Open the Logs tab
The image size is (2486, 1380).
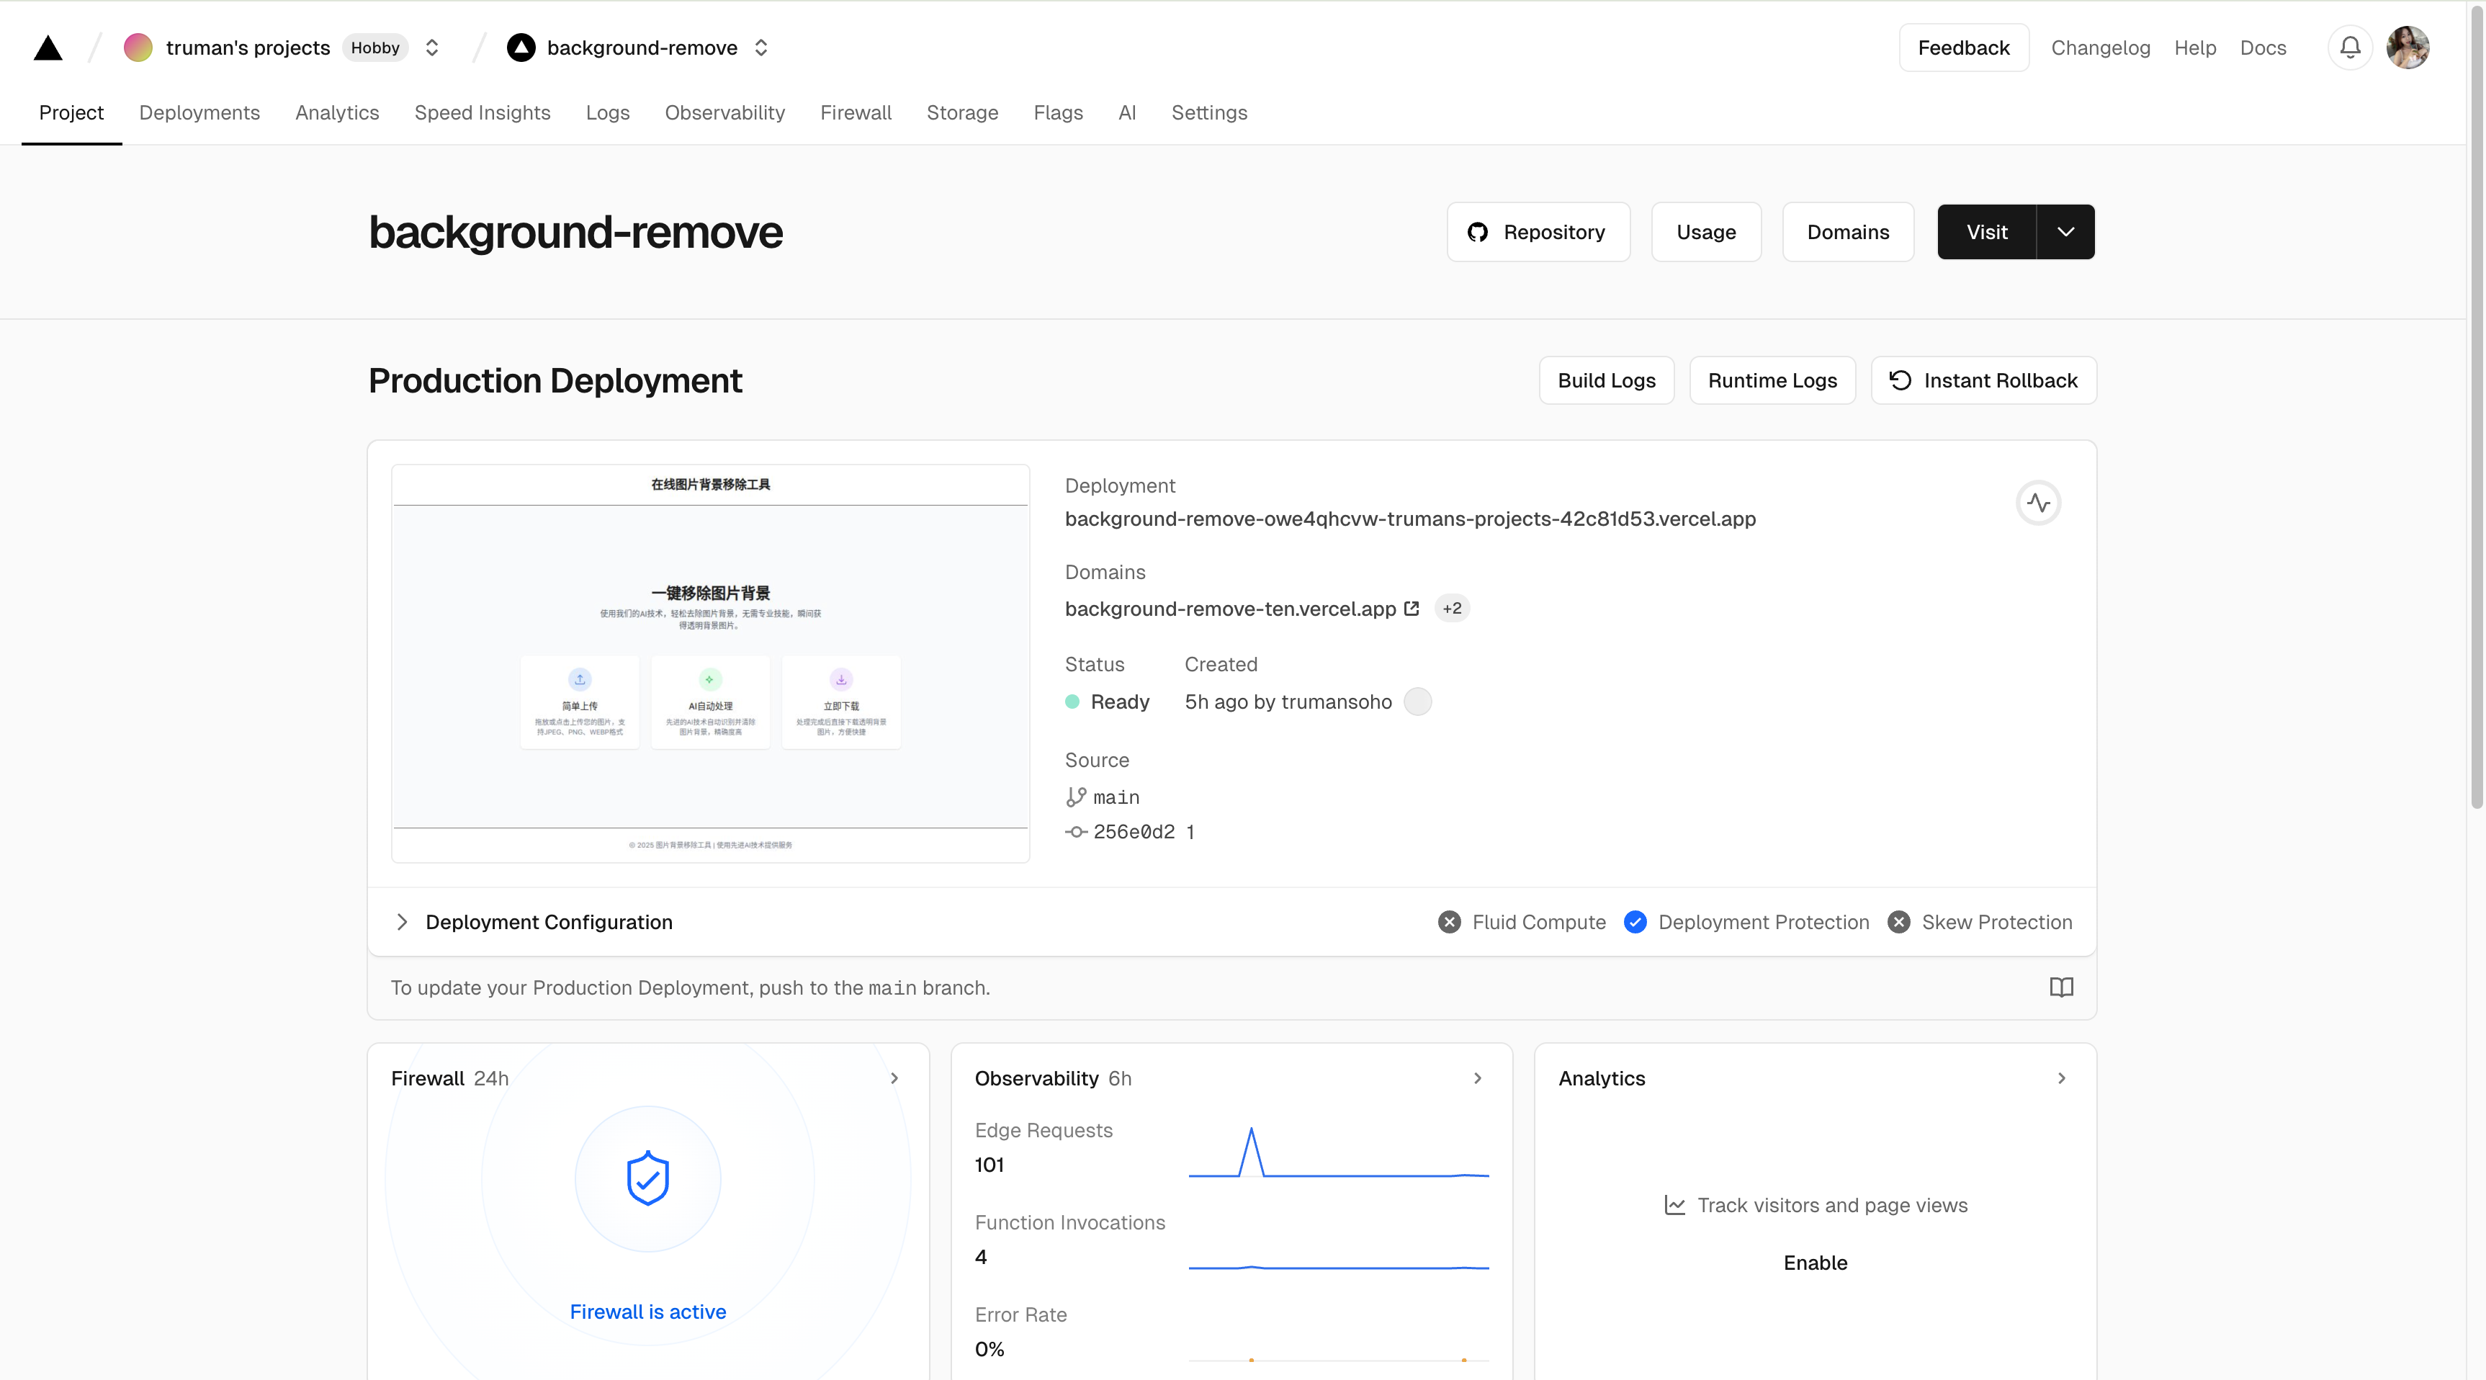pyautogui.click(x=607, y=113)
